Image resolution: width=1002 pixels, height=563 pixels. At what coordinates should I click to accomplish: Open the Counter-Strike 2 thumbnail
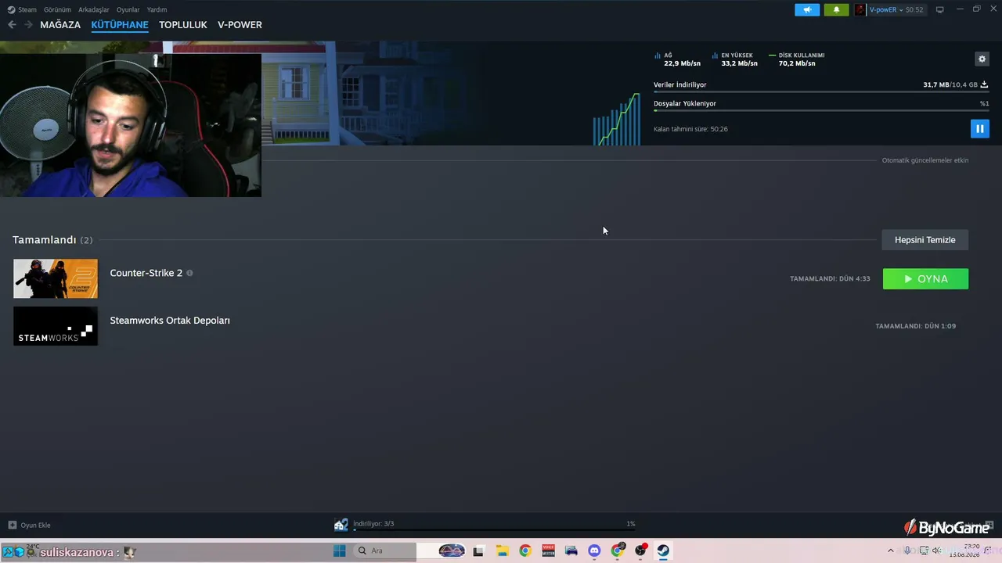click(x=56, y=278)
